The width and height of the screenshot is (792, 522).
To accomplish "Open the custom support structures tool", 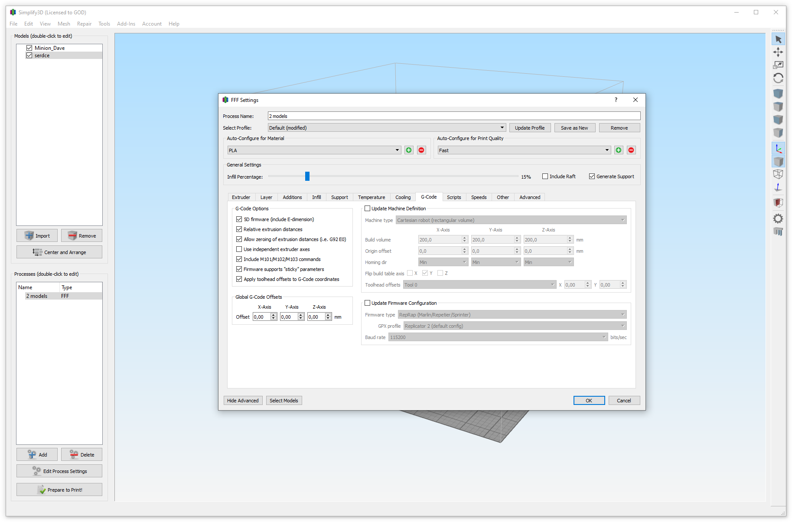I will [778, 232].
